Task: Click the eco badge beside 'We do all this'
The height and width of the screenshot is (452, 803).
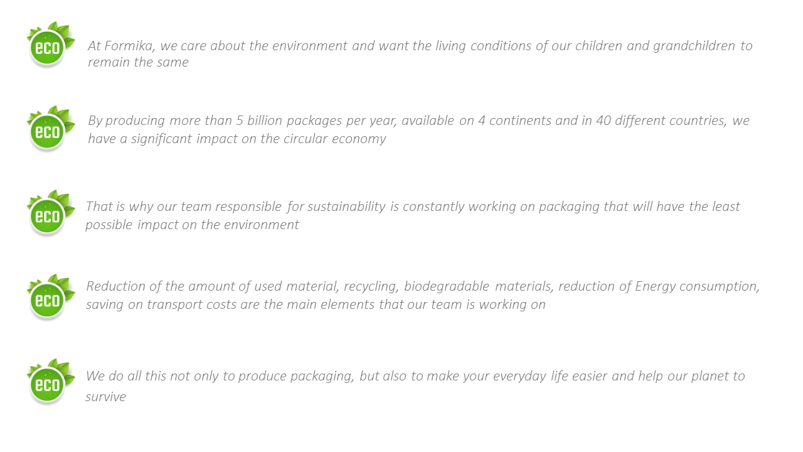Action: 48,383
